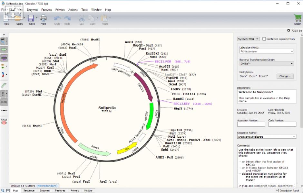Viewport: 303px width, 193px height.
Task: Expand the Bacterial Transformation Strain dropdown
Action: point(267,64)
